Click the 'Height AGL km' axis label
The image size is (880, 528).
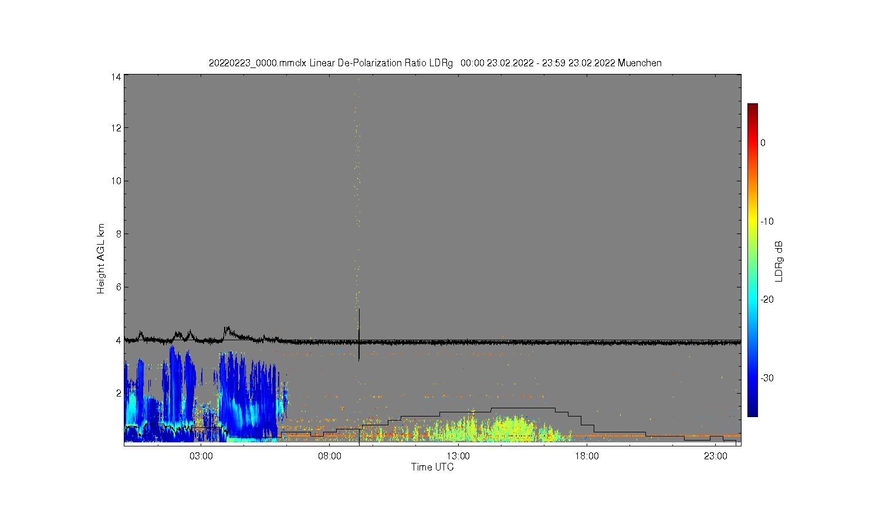point(101,259)
